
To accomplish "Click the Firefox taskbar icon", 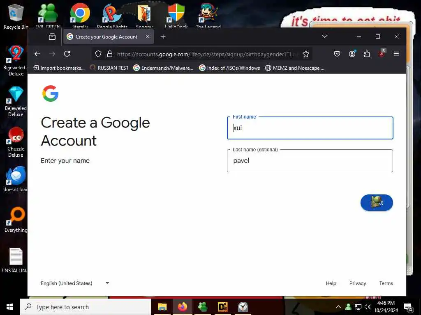I will [x=182, y=307].
